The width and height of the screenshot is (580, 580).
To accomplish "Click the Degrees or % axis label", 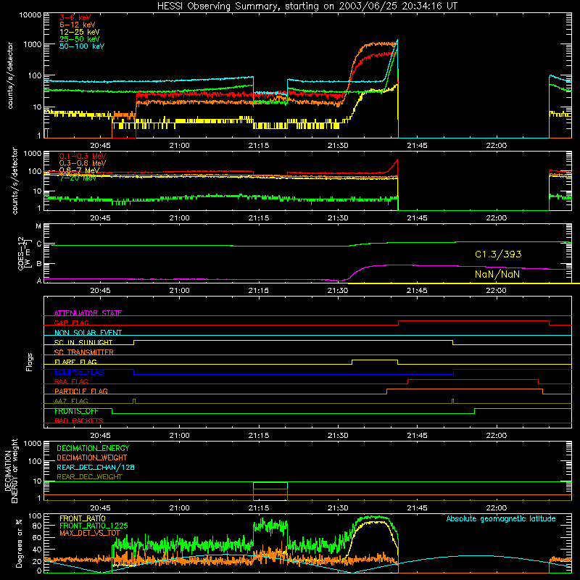I will [19, 543].
